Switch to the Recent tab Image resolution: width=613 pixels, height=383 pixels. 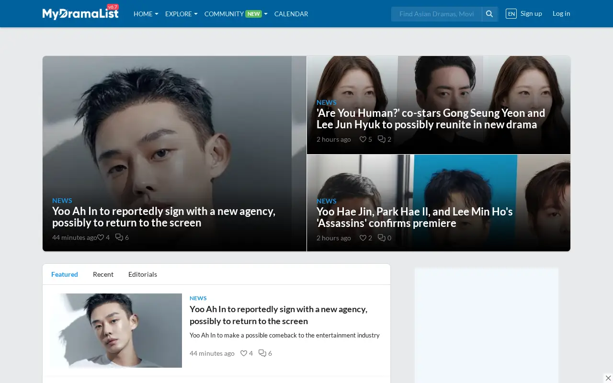tap(103, 274)
